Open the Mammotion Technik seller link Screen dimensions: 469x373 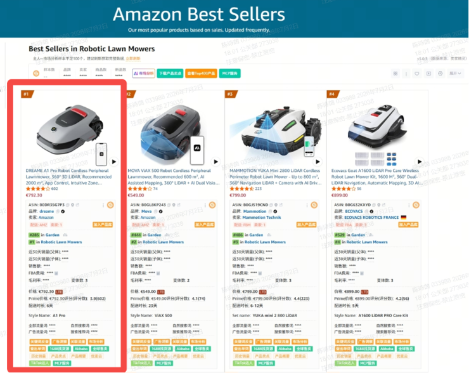click(261, 218)
